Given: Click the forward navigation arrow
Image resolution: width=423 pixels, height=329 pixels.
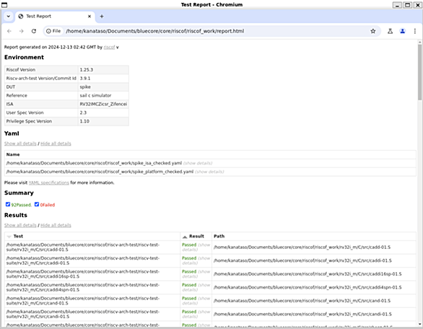Looking at the screenshot, I should [x=22, y=31].
